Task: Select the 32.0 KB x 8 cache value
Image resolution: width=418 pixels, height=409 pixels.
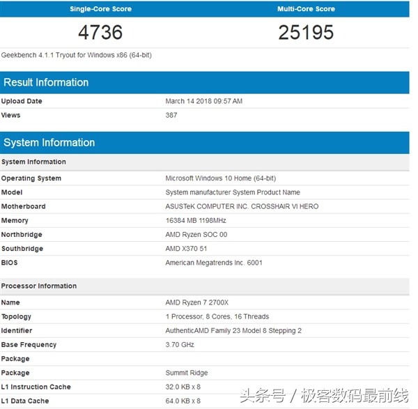Action: (183, 387)
